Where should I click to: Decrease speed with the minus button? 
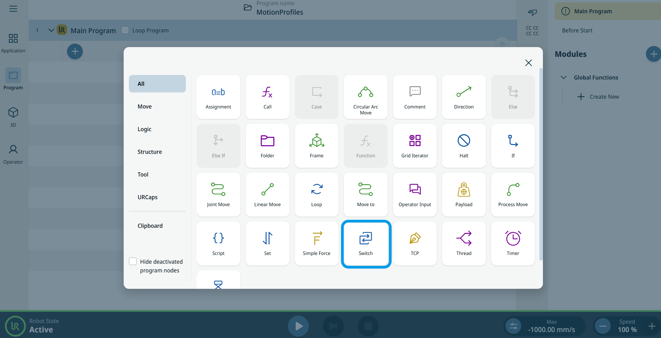pos(603,326)
